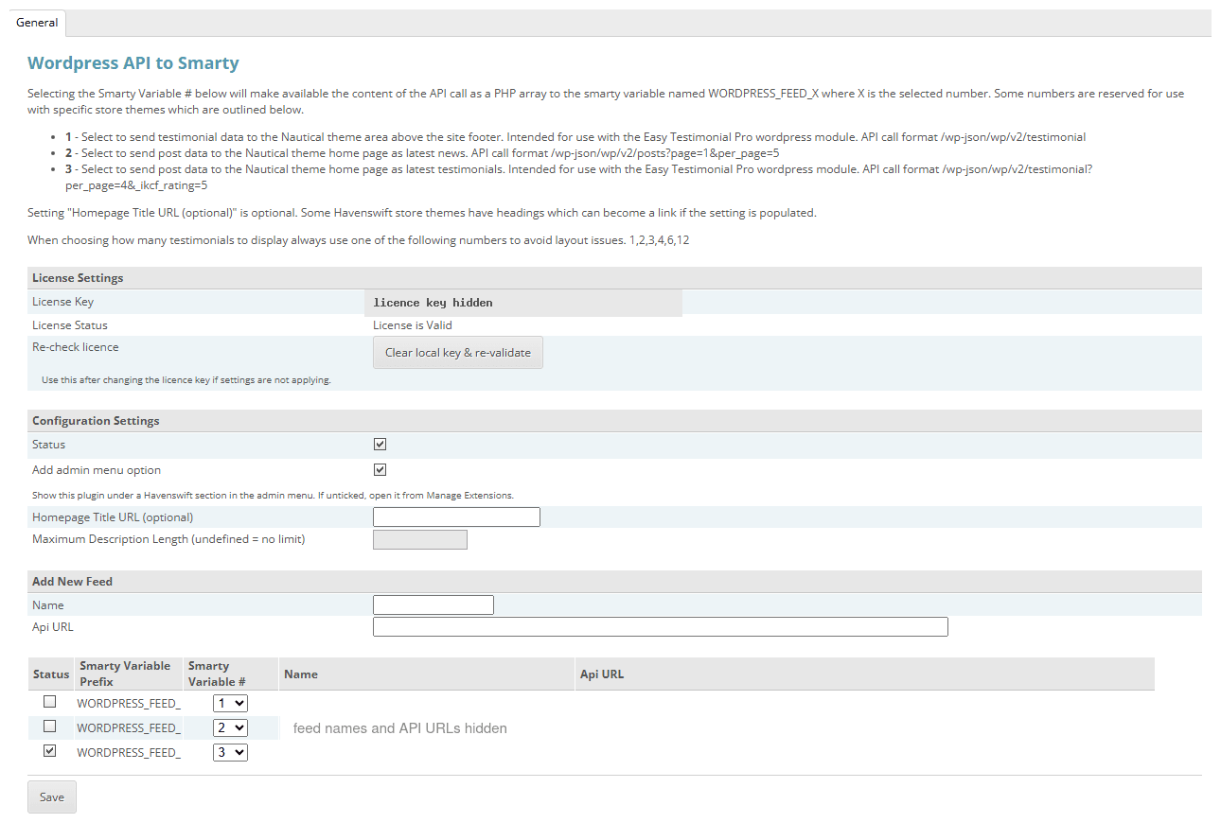Click the 'licence key hidden' field
1221x823 pixels.
click(x=523, y=303)
